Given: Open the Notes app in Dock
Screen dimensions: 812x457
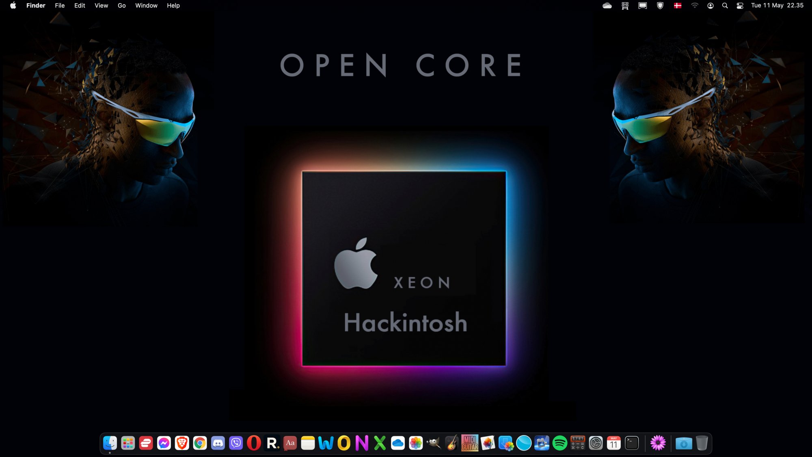Looking at the screenshot, I should pyautogui.click(x=308, y=443).
